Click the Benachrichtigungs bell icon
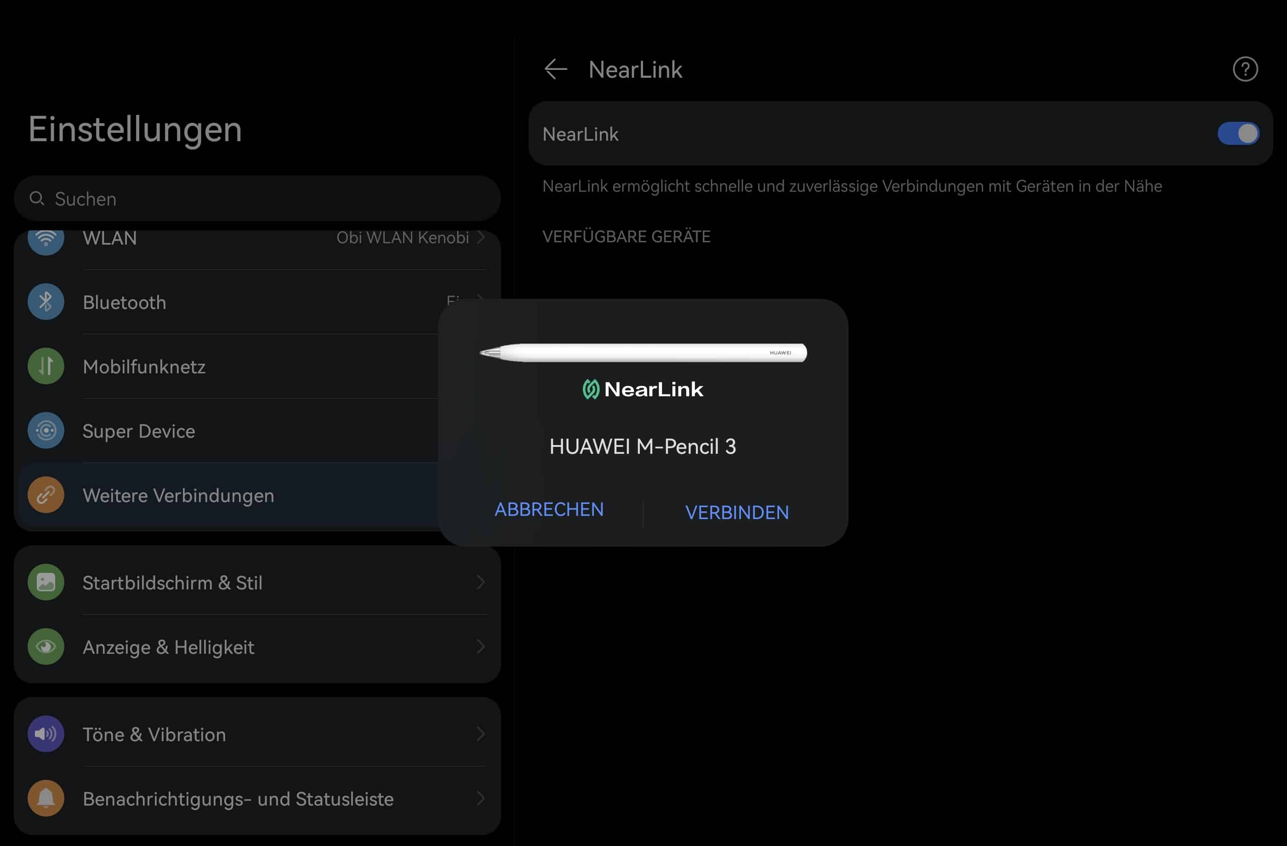This screenshot has width=1287, height=846. pyautogui.click(x=46, y=798)
